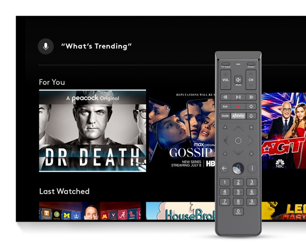Tap the red record button on the remote

[238, 107]
